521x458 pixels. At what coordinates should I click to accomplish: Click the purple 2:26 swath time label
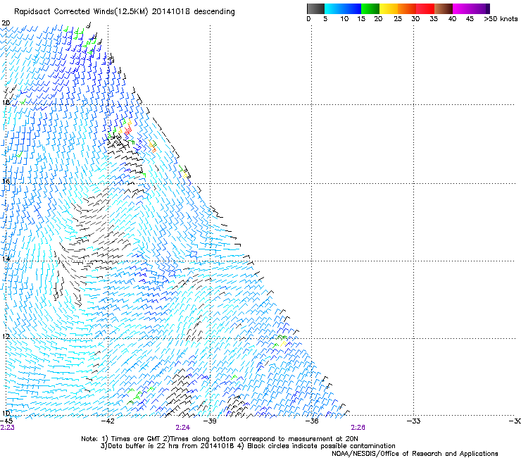(x=358, y=428)
